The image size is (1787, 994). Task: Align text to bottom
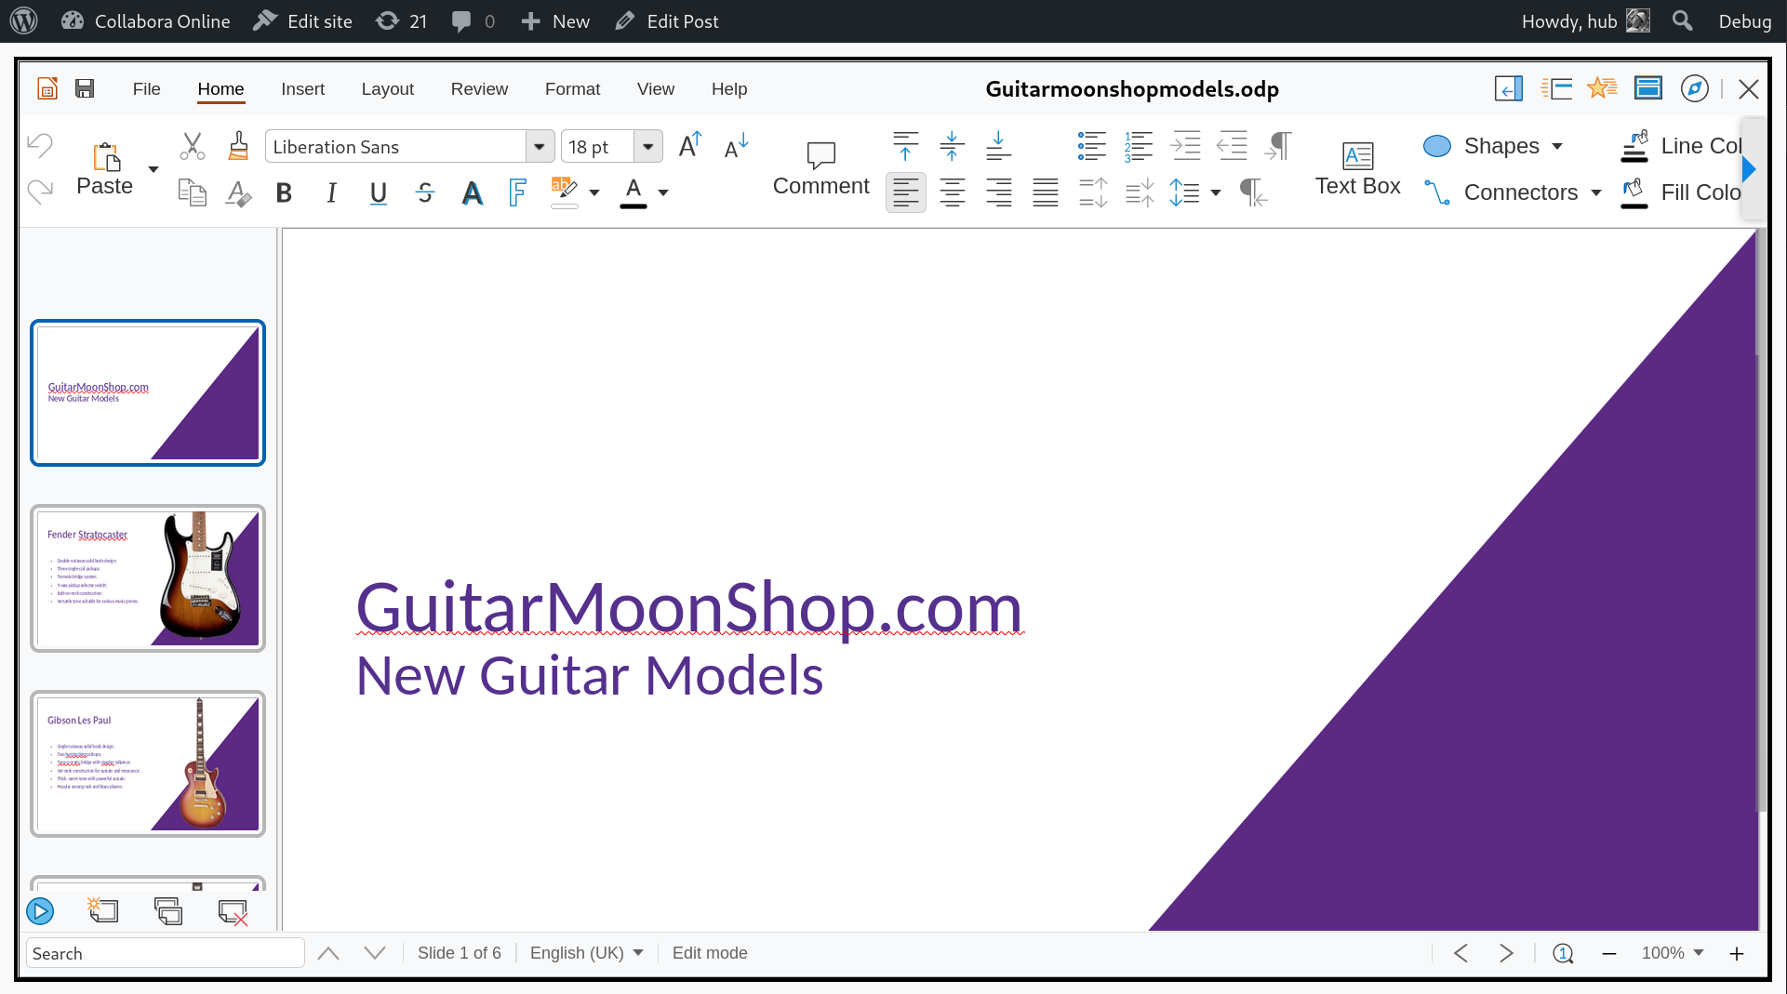[998, 146]
